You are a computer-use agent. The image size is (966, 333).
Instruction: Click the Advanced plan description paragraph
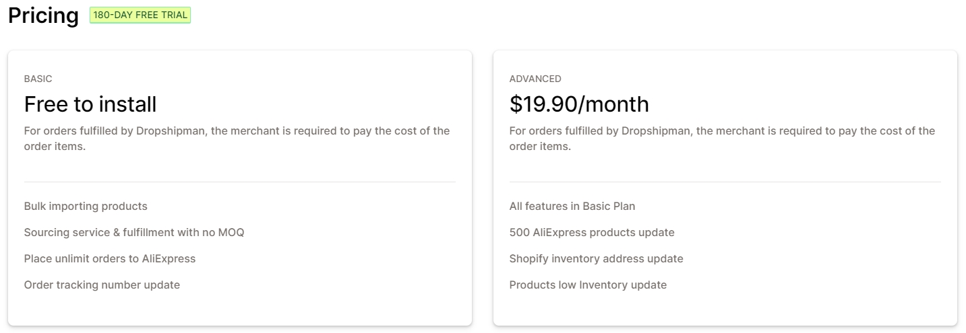(x=722, y=138)
